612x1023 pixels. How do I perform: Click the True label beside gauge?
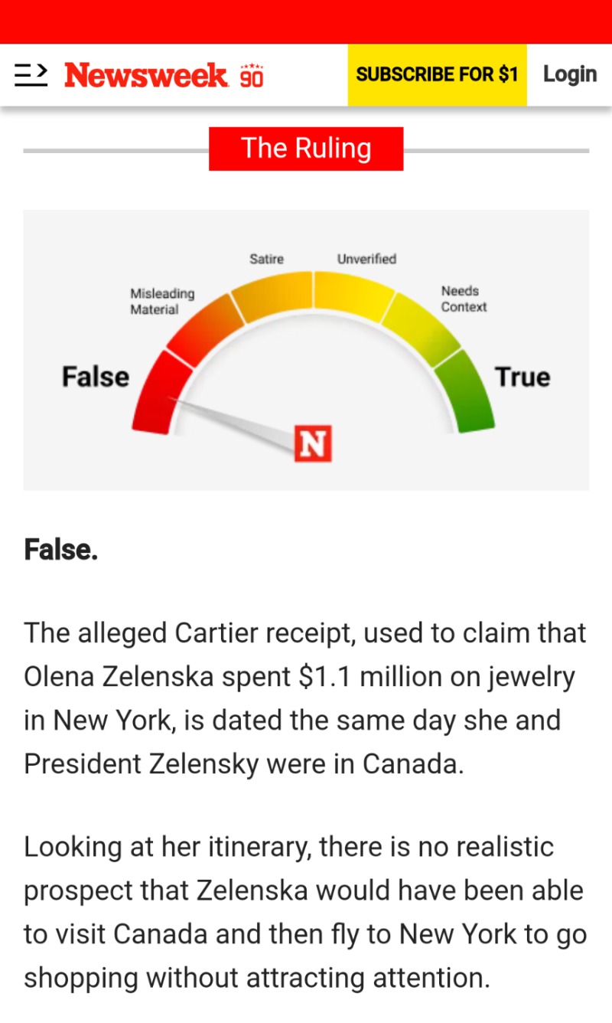click(522, 377)
